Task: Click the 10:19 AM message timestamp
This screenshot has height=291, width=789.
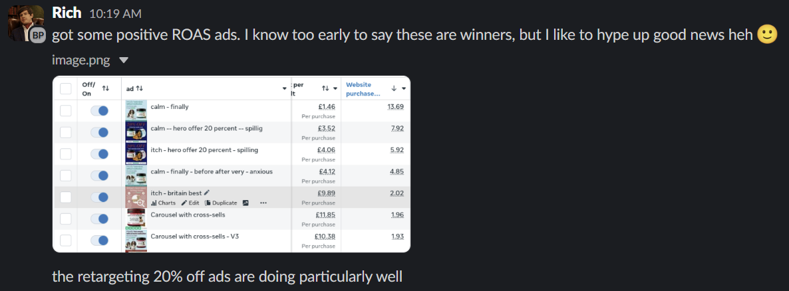Action: click(115, 14)
